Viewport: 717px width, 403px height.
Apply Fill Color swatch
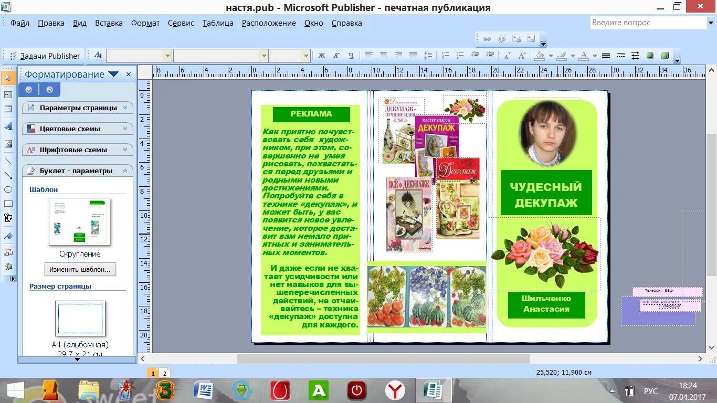point(540,56)
